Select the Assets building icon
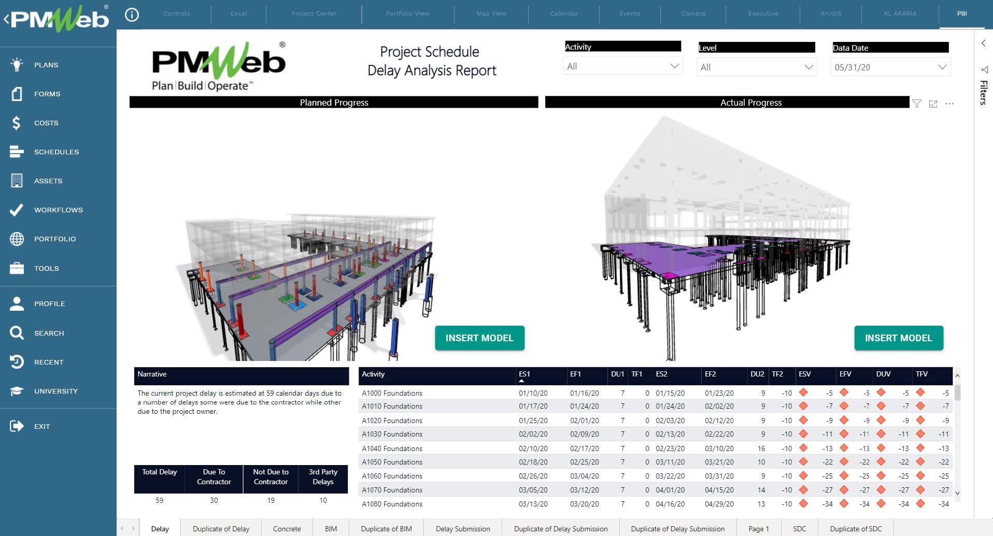 coord(17,181)
